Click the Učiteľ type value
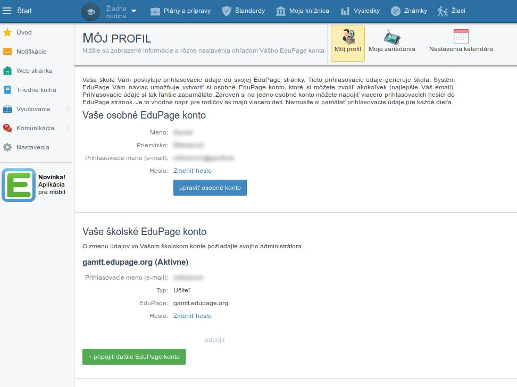The height and width of the screenshot is (387, 517). [x=182, y=290]
